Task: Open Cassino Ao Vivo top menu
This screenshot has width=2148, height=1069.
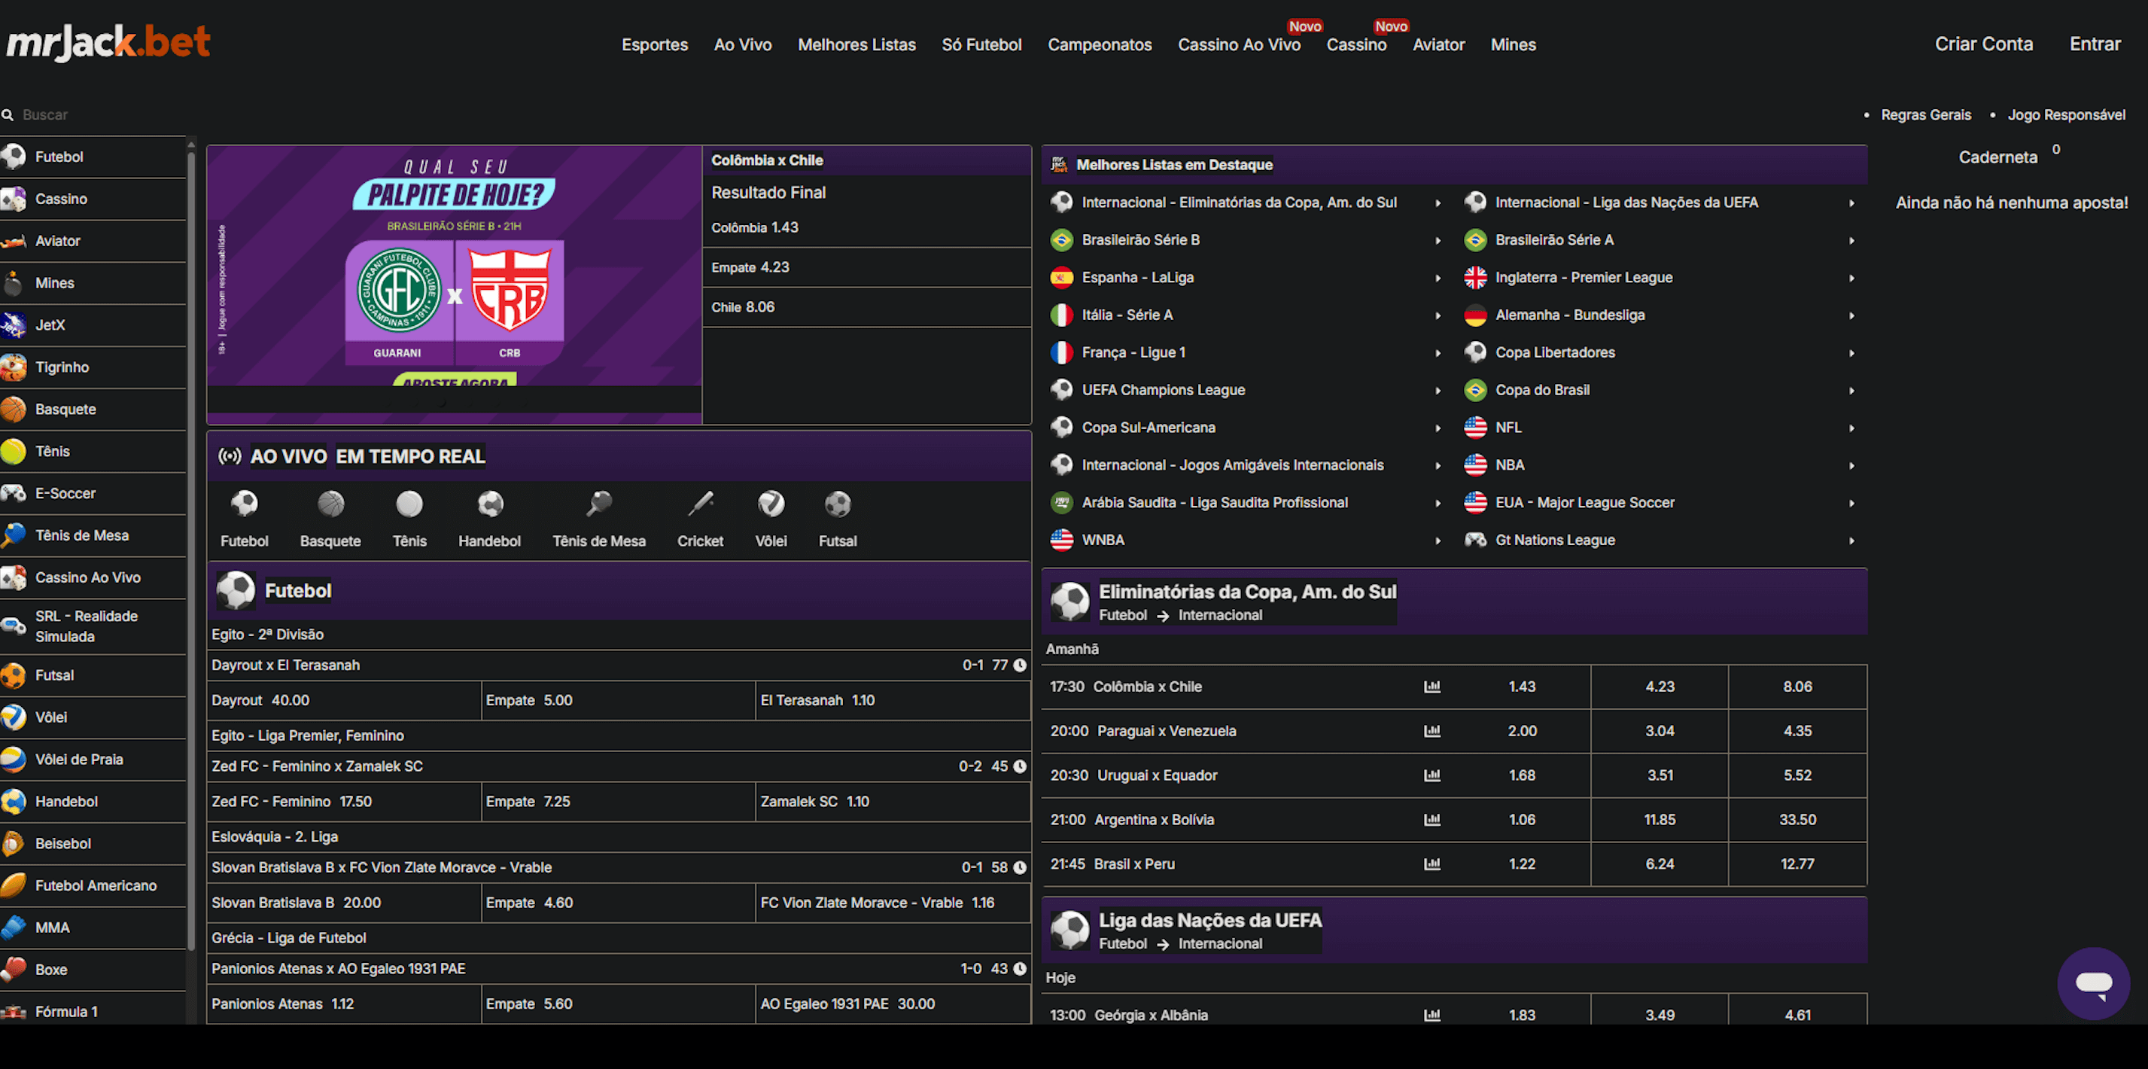Action: point(1239,45)
